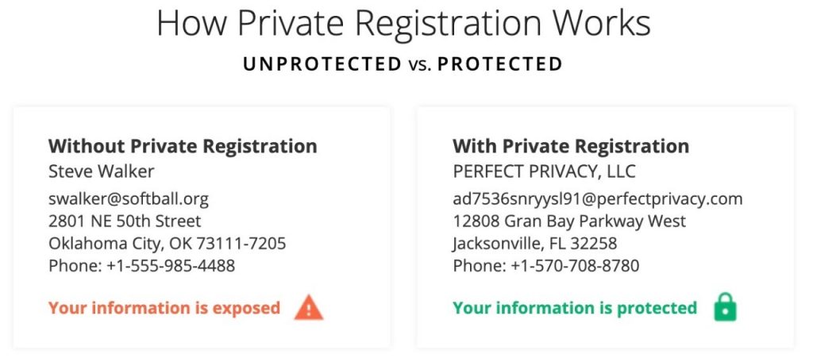Image resolution: width=813 pixels, height=362 pixels.
Task: Click the 'With Private Registration' title
Action: point(571,146)
